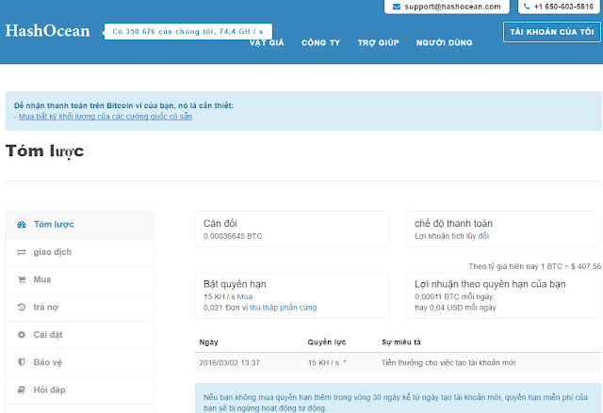Screen dimensions: 603x413
Task: Click the Ngày column header
Action: pos(208,342)
